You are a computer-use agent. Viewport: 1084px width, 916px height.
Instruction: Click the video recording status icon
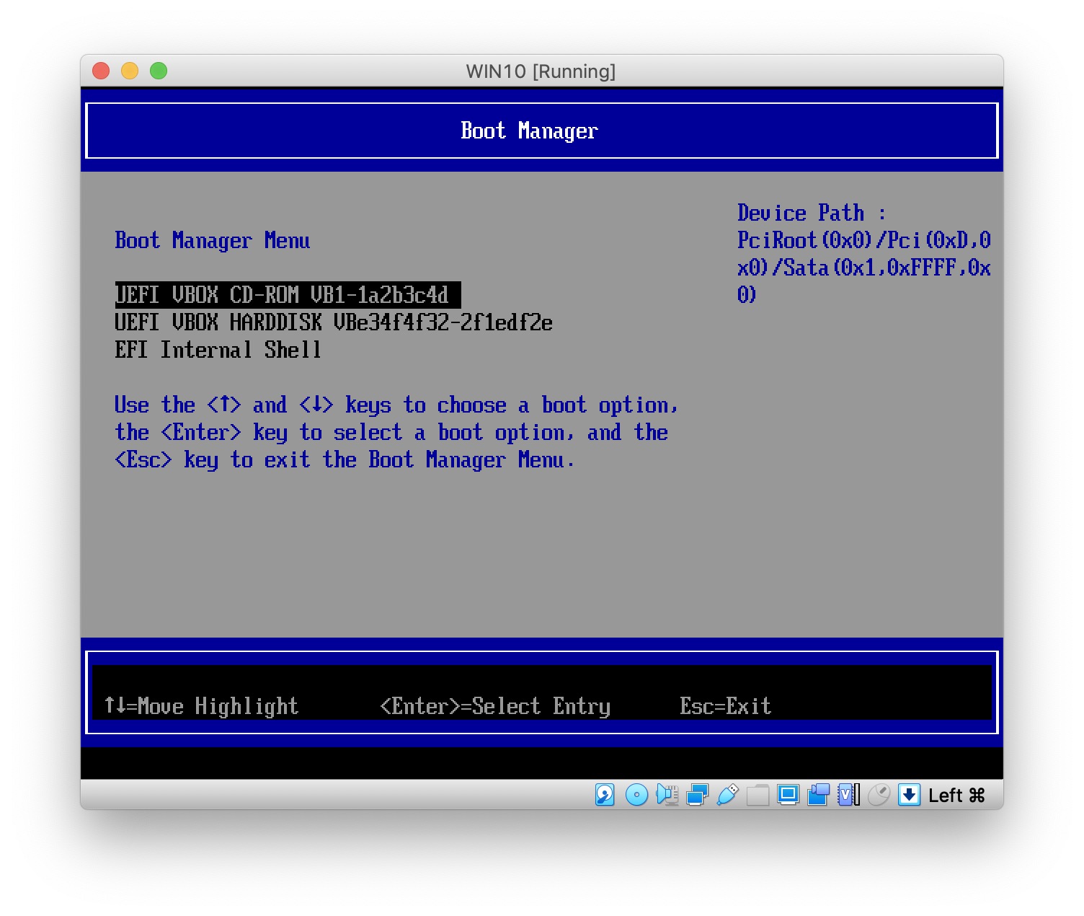(818, 795)
